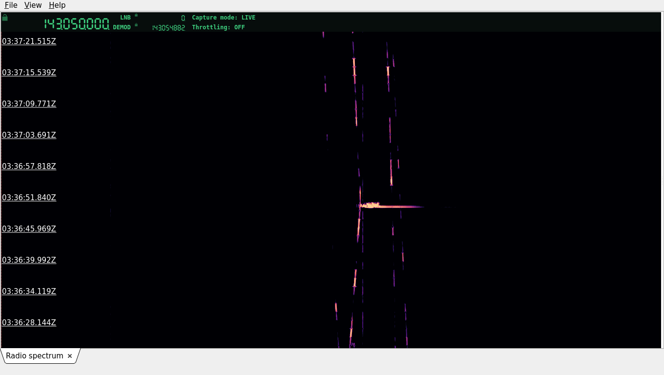Open the File menu
The height and width of the screenshot is (375, 664).
click(11, 5)
